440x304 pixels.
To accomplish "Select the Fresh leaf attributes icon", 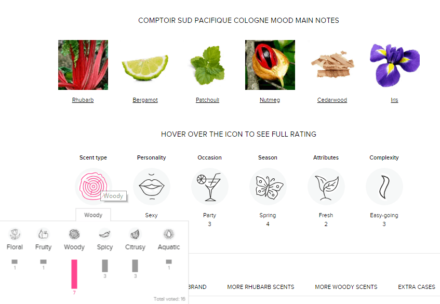I will 326,187.
